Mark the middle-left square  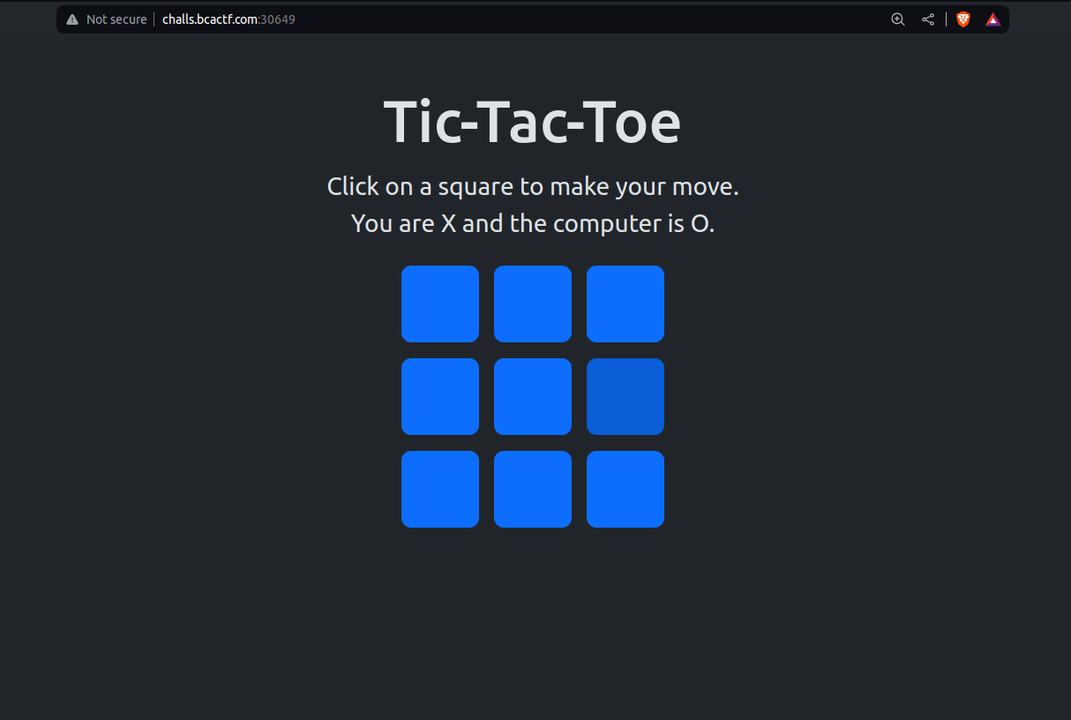[x=440, y=396]
